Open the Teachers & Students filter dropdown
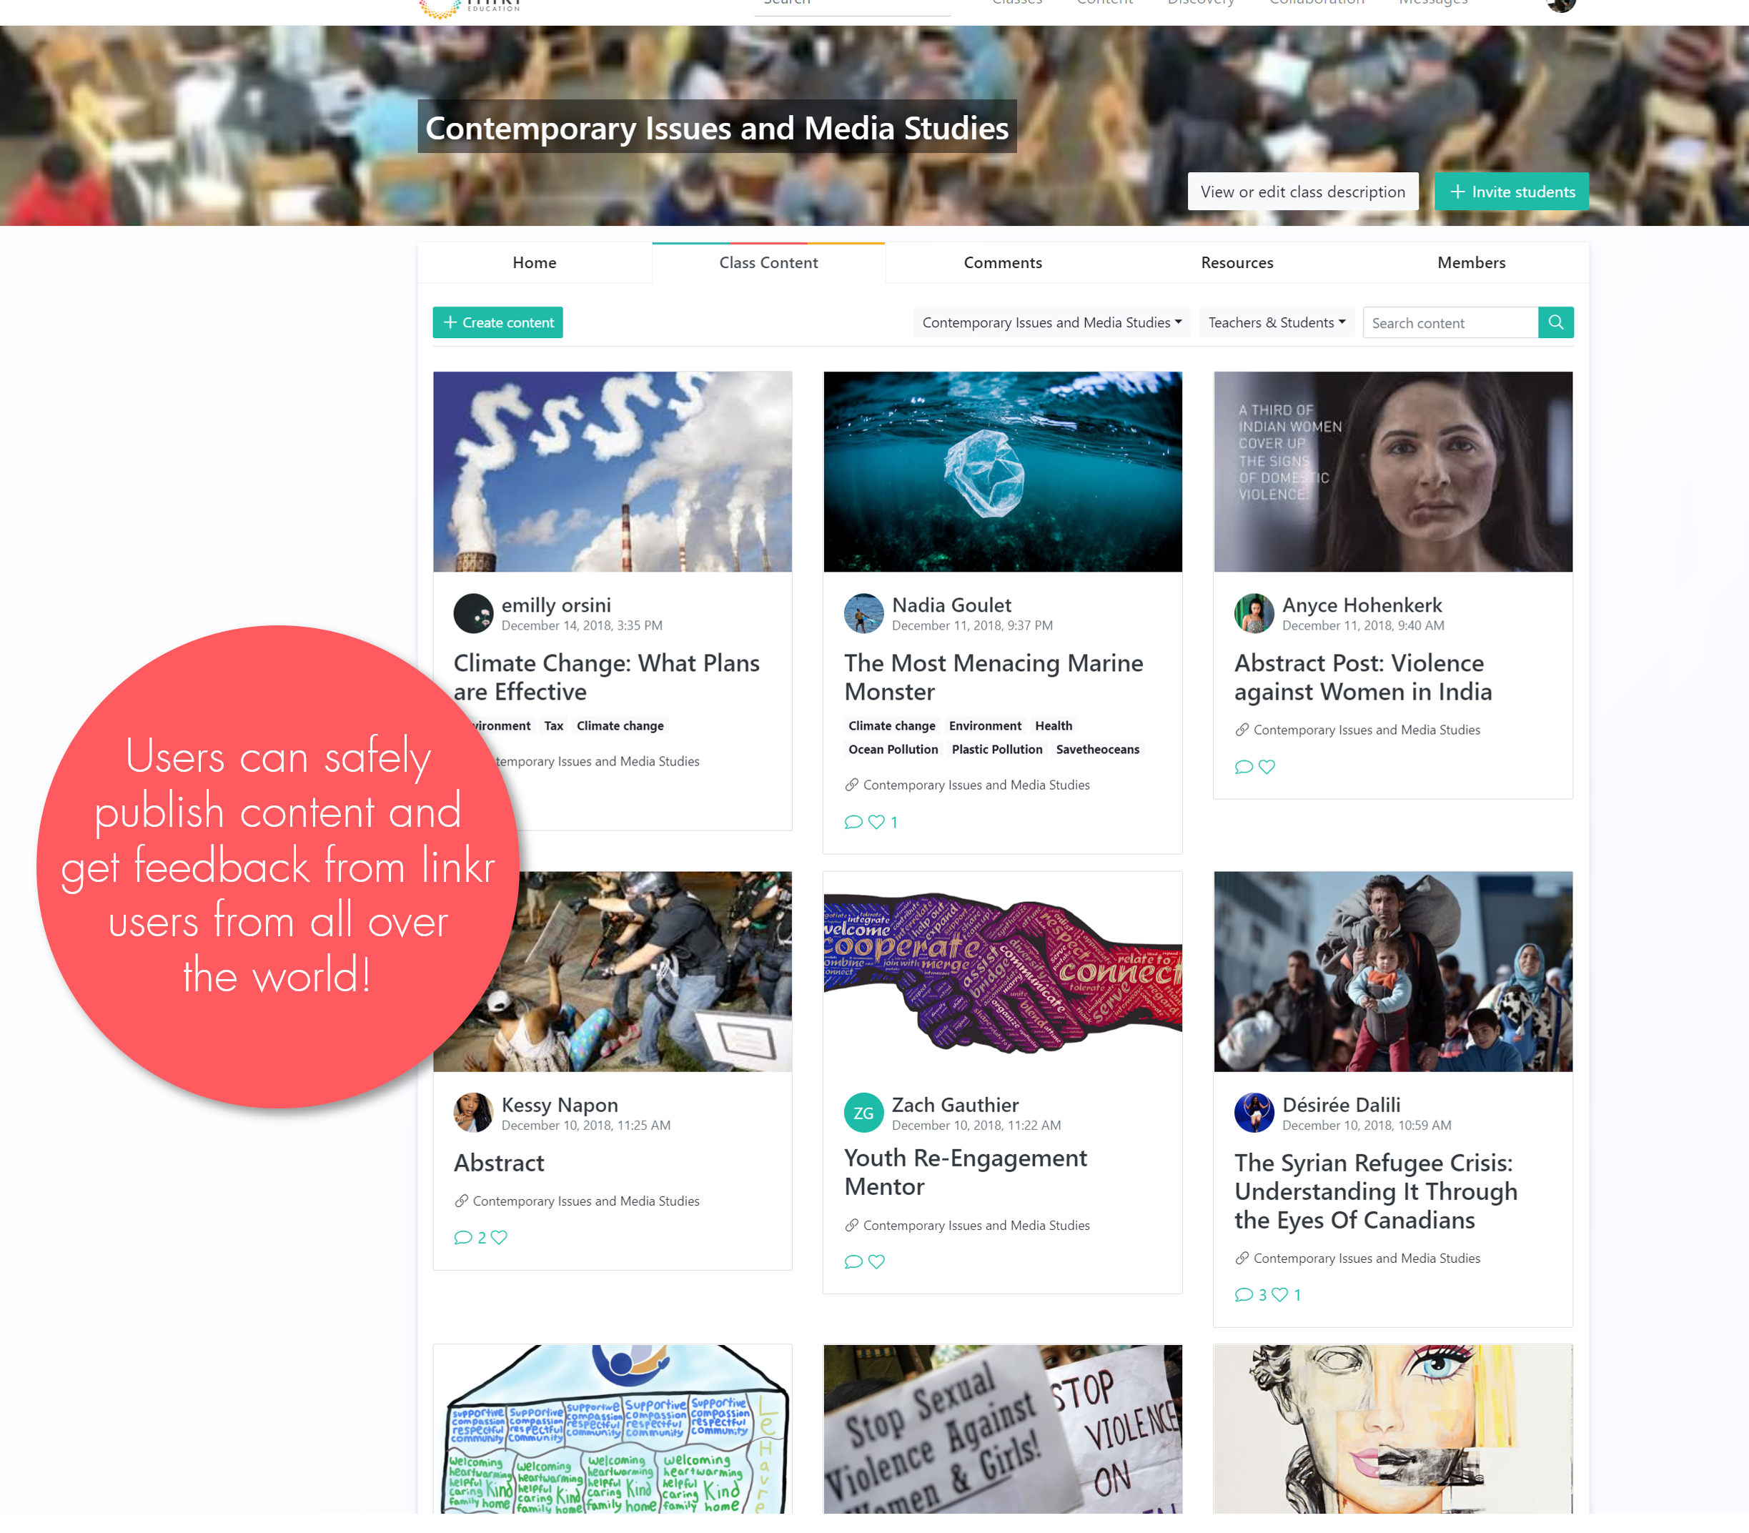The width and height of the screenshot is (1749, 1533). pos(1276,322)
